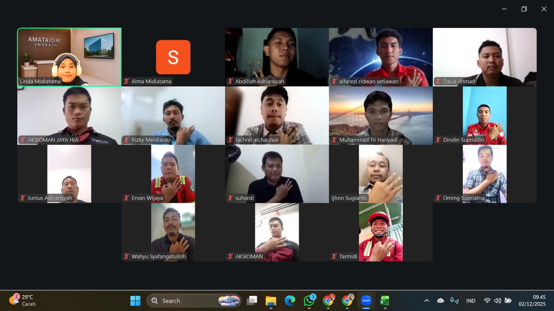
Task: Click the muted mic icon beside Alma Midiatama
Action: tap(126, 82)
